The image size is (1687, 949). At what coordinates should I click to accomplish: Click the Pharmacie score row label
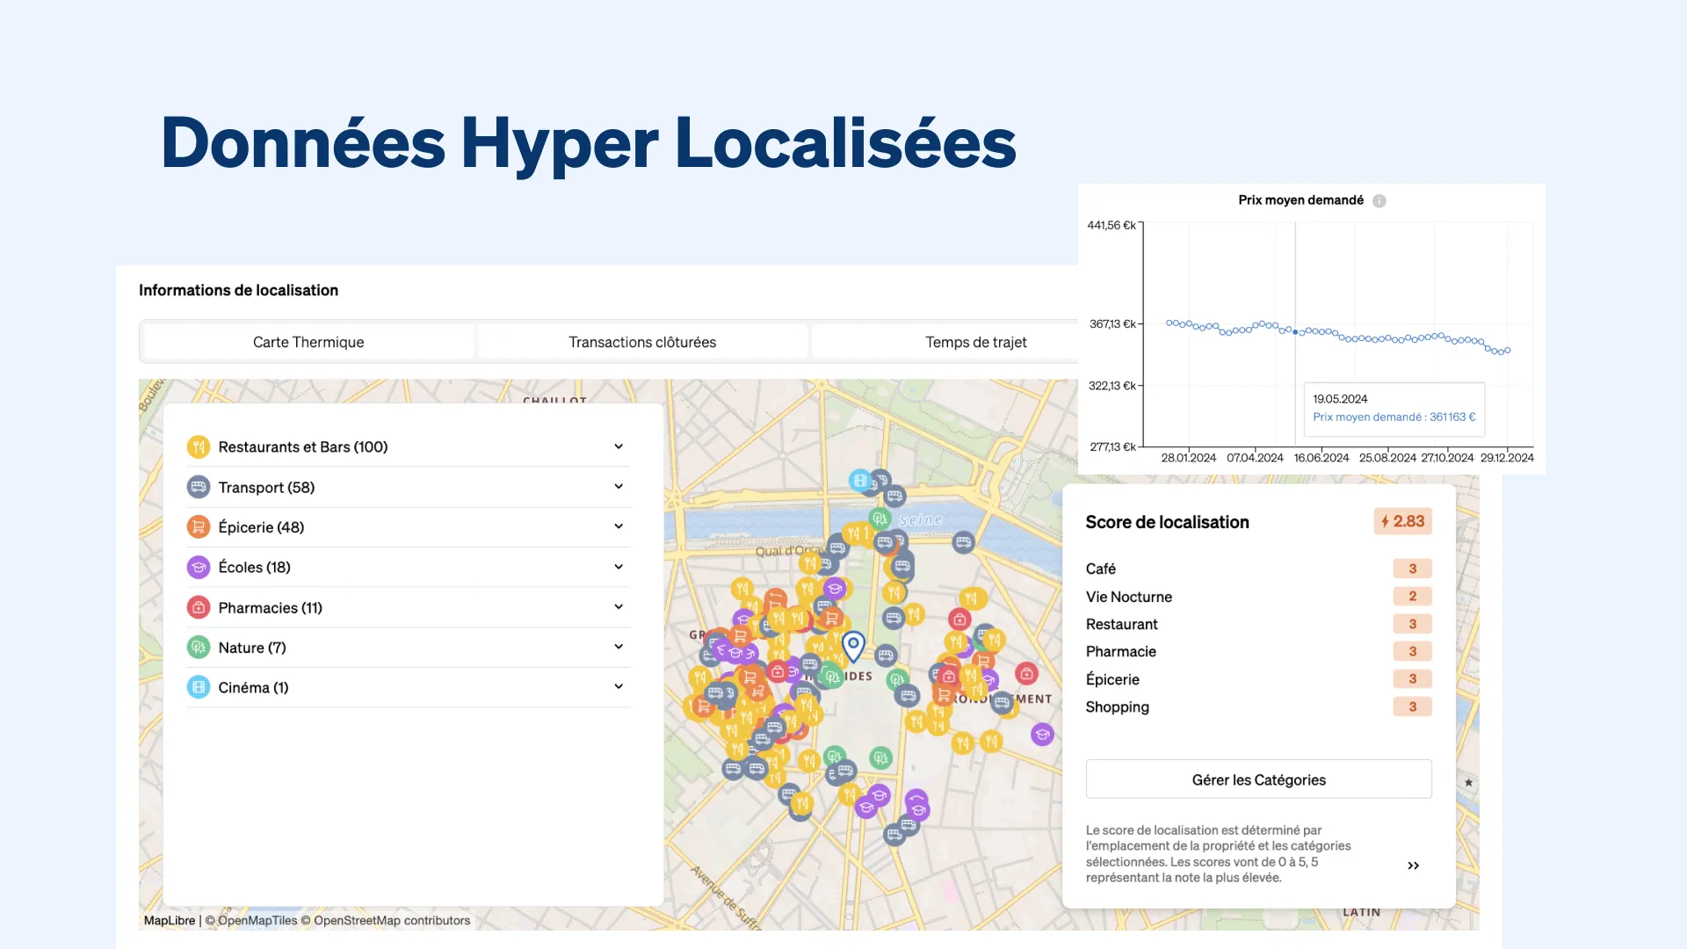[x=1120, y=651]
